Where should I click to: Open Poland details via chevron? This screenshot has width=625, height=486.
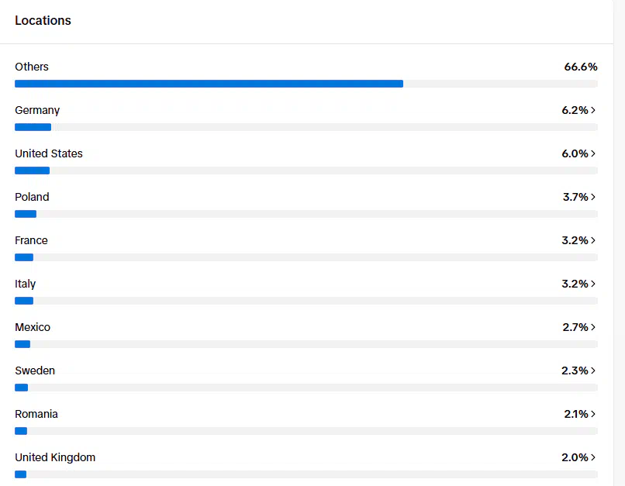click(x=593, y=197)
